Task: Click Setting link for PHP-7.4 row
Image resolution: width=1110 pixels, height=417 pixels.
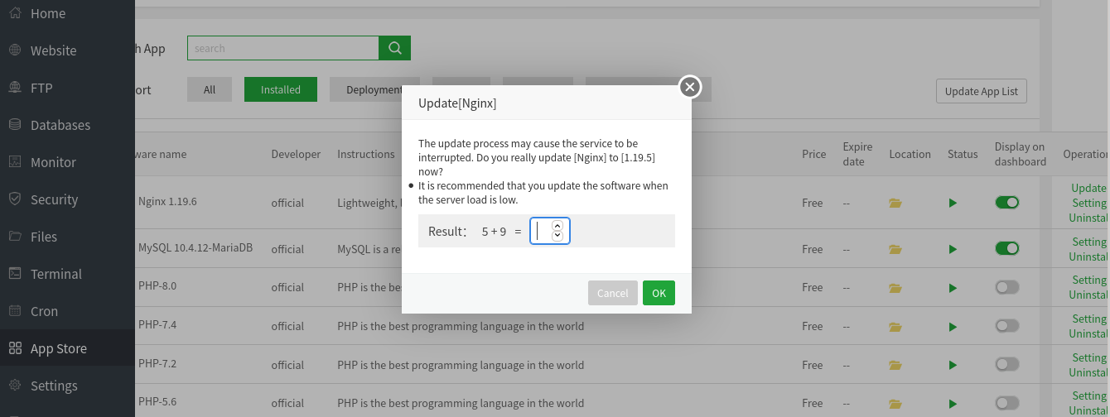Action: pyautogui.click(x=1088, y=319)
